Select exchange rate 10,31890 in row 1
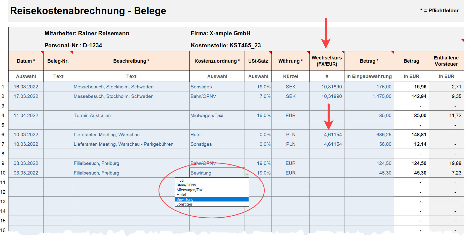This screenshot has height=237, width=469. coord(331,87)
